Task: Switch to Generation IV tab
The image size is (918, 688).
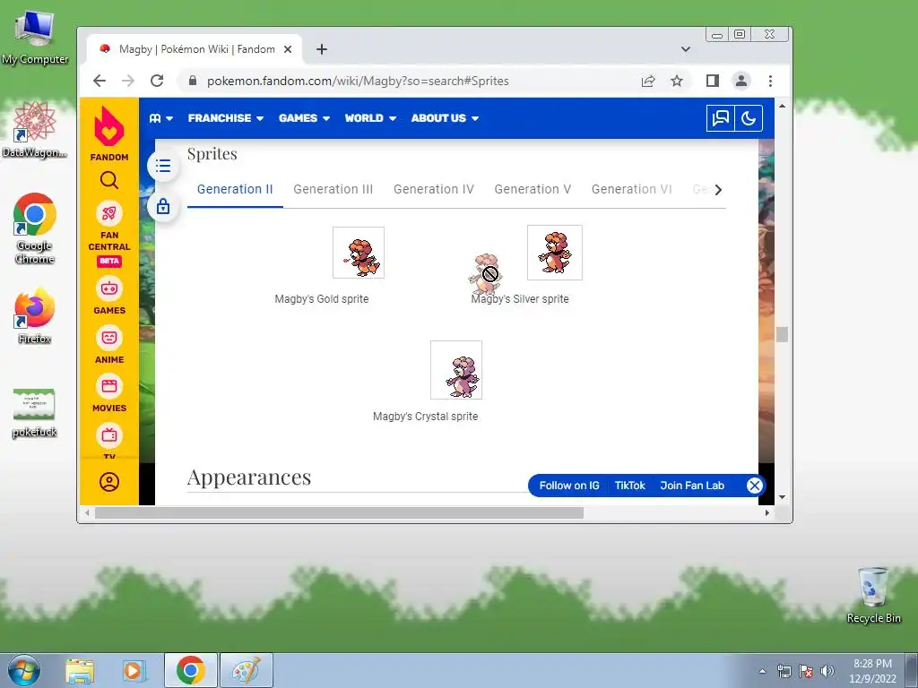Action: [x=433, y=189]
